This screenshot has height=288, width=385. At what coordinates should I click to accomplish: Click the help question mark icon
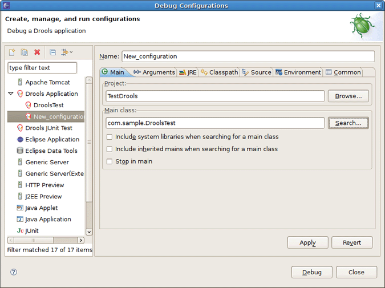click(14, 272)
